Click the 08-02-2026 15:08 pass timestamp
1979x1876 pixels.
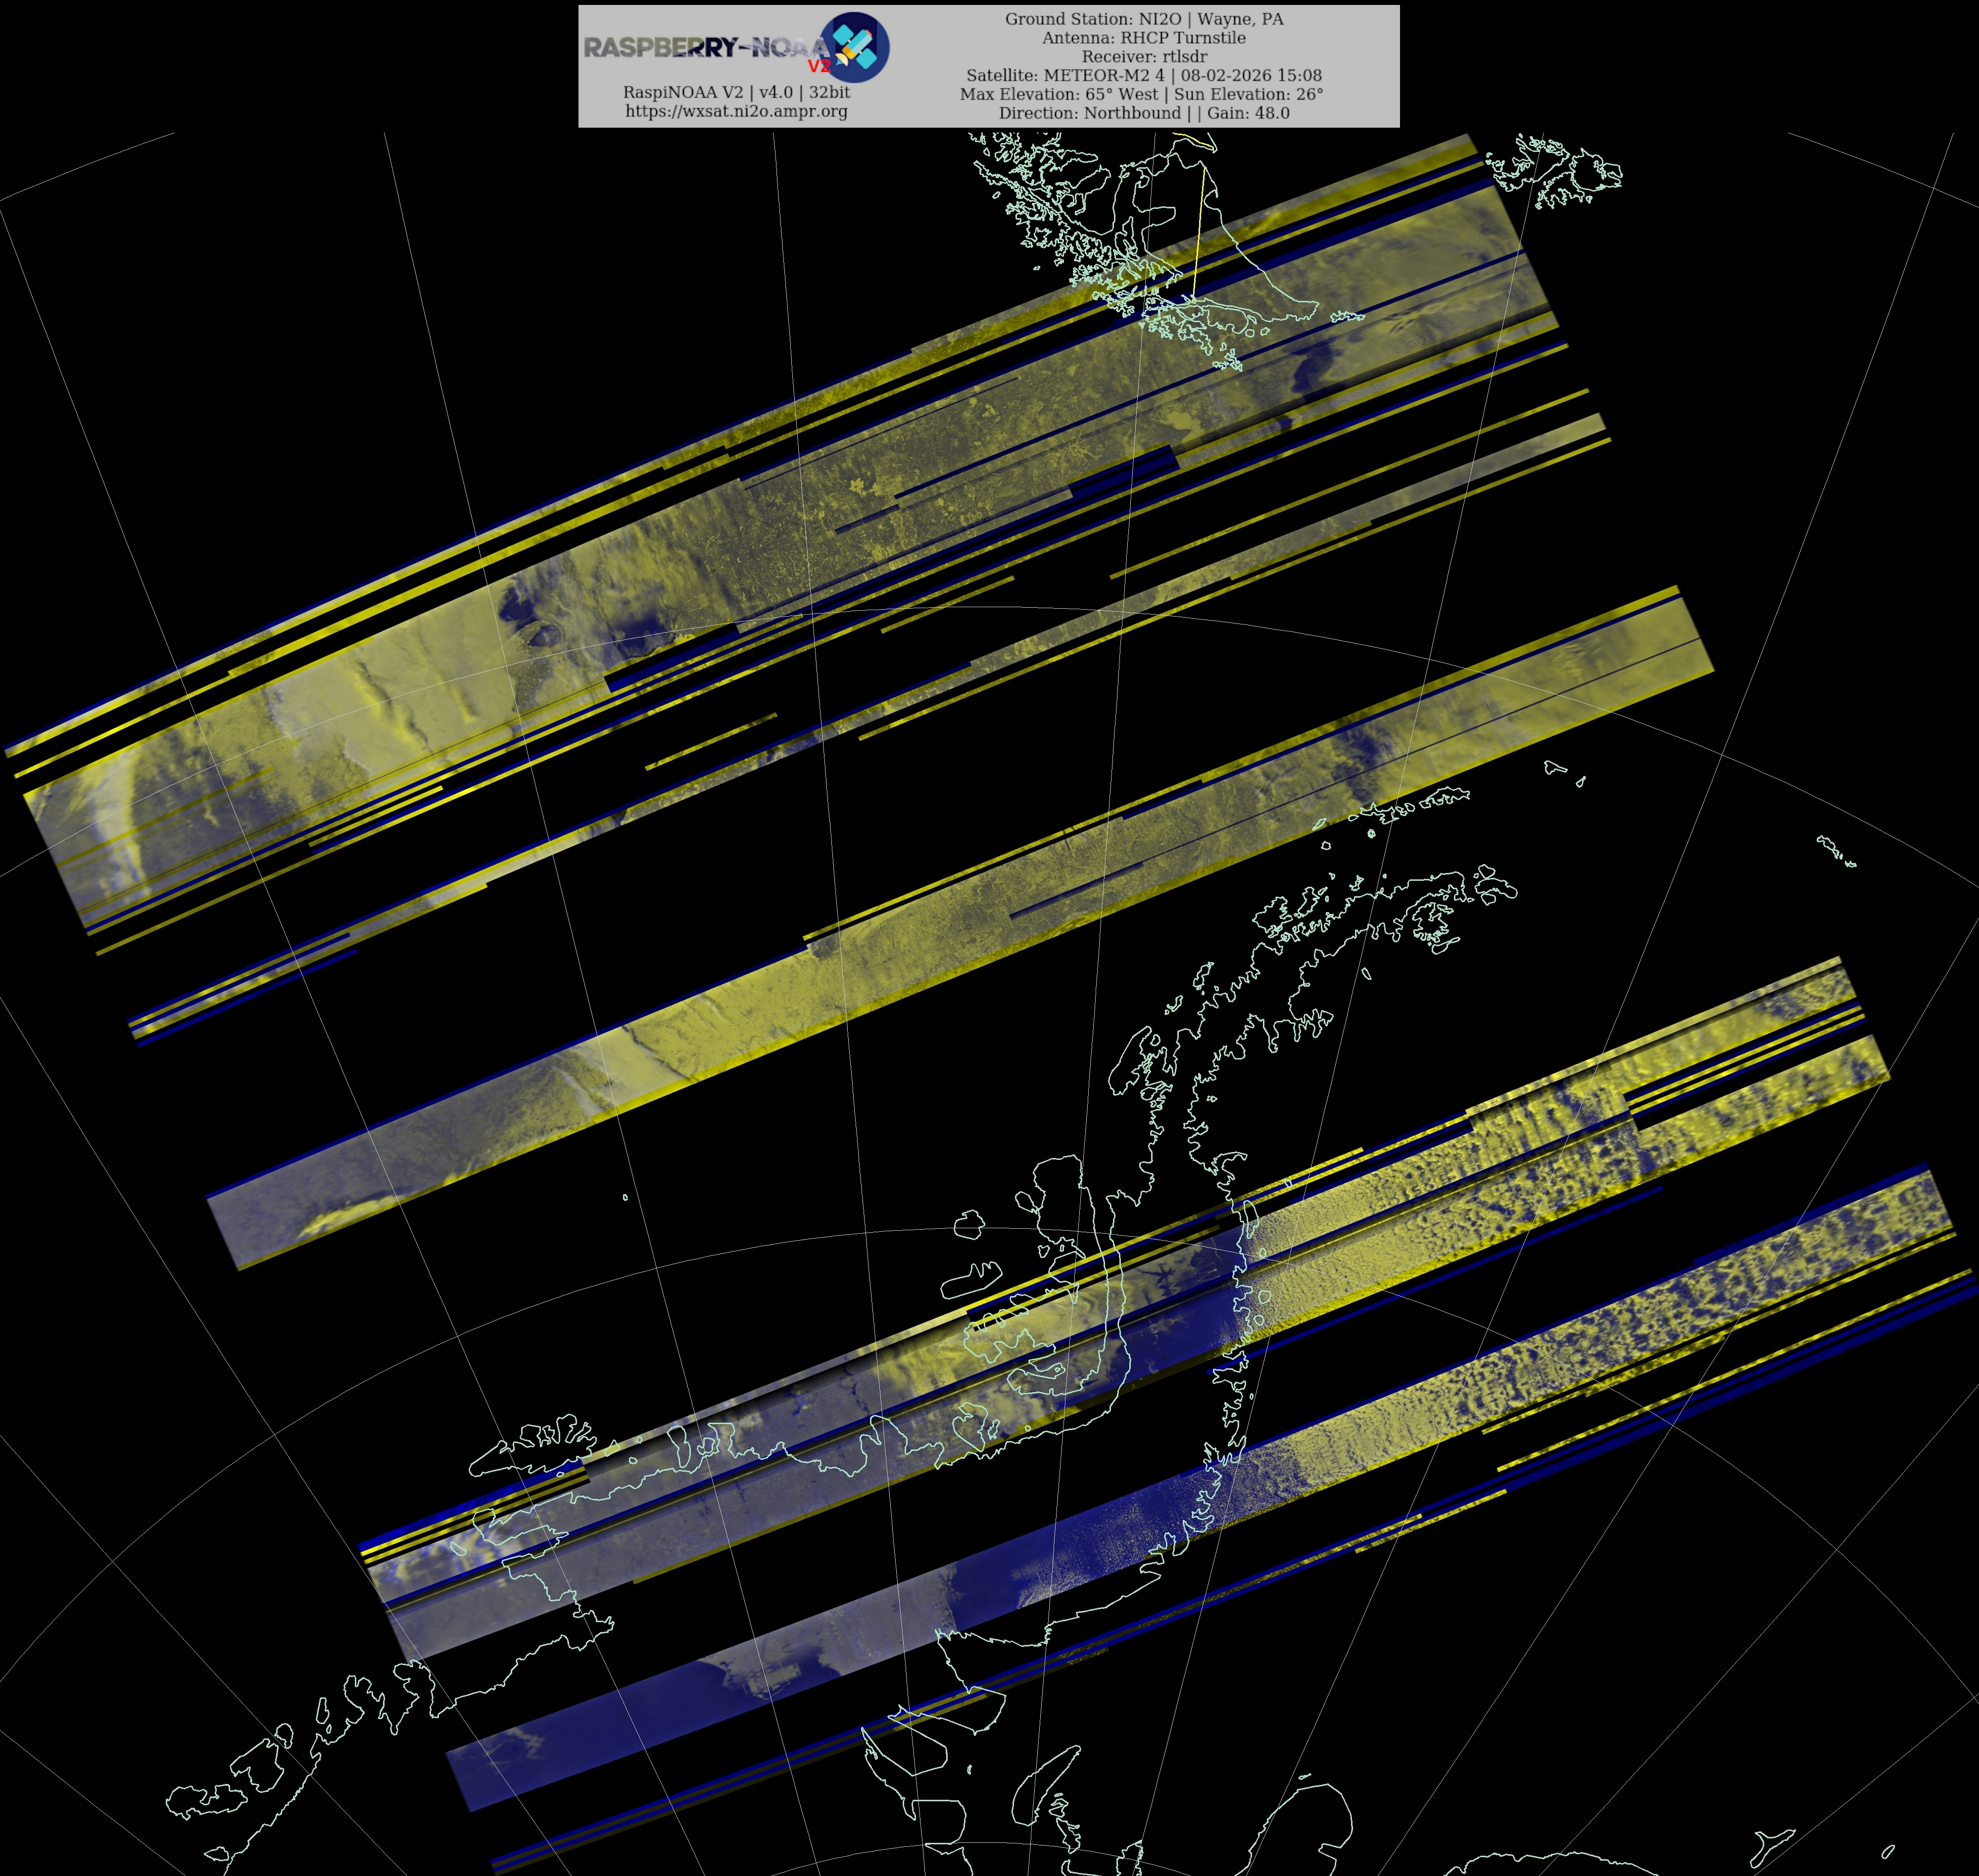(1251, 76)
